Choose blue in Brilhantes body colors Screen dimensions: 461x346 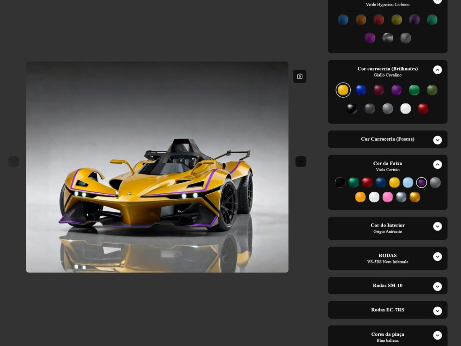(x=361, y=90)
